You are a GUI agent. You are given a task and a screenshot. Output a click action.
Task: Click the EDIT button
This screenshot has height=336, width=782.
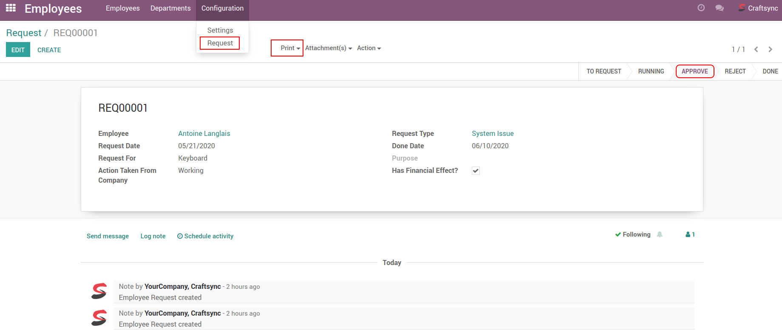click(18, 50)
